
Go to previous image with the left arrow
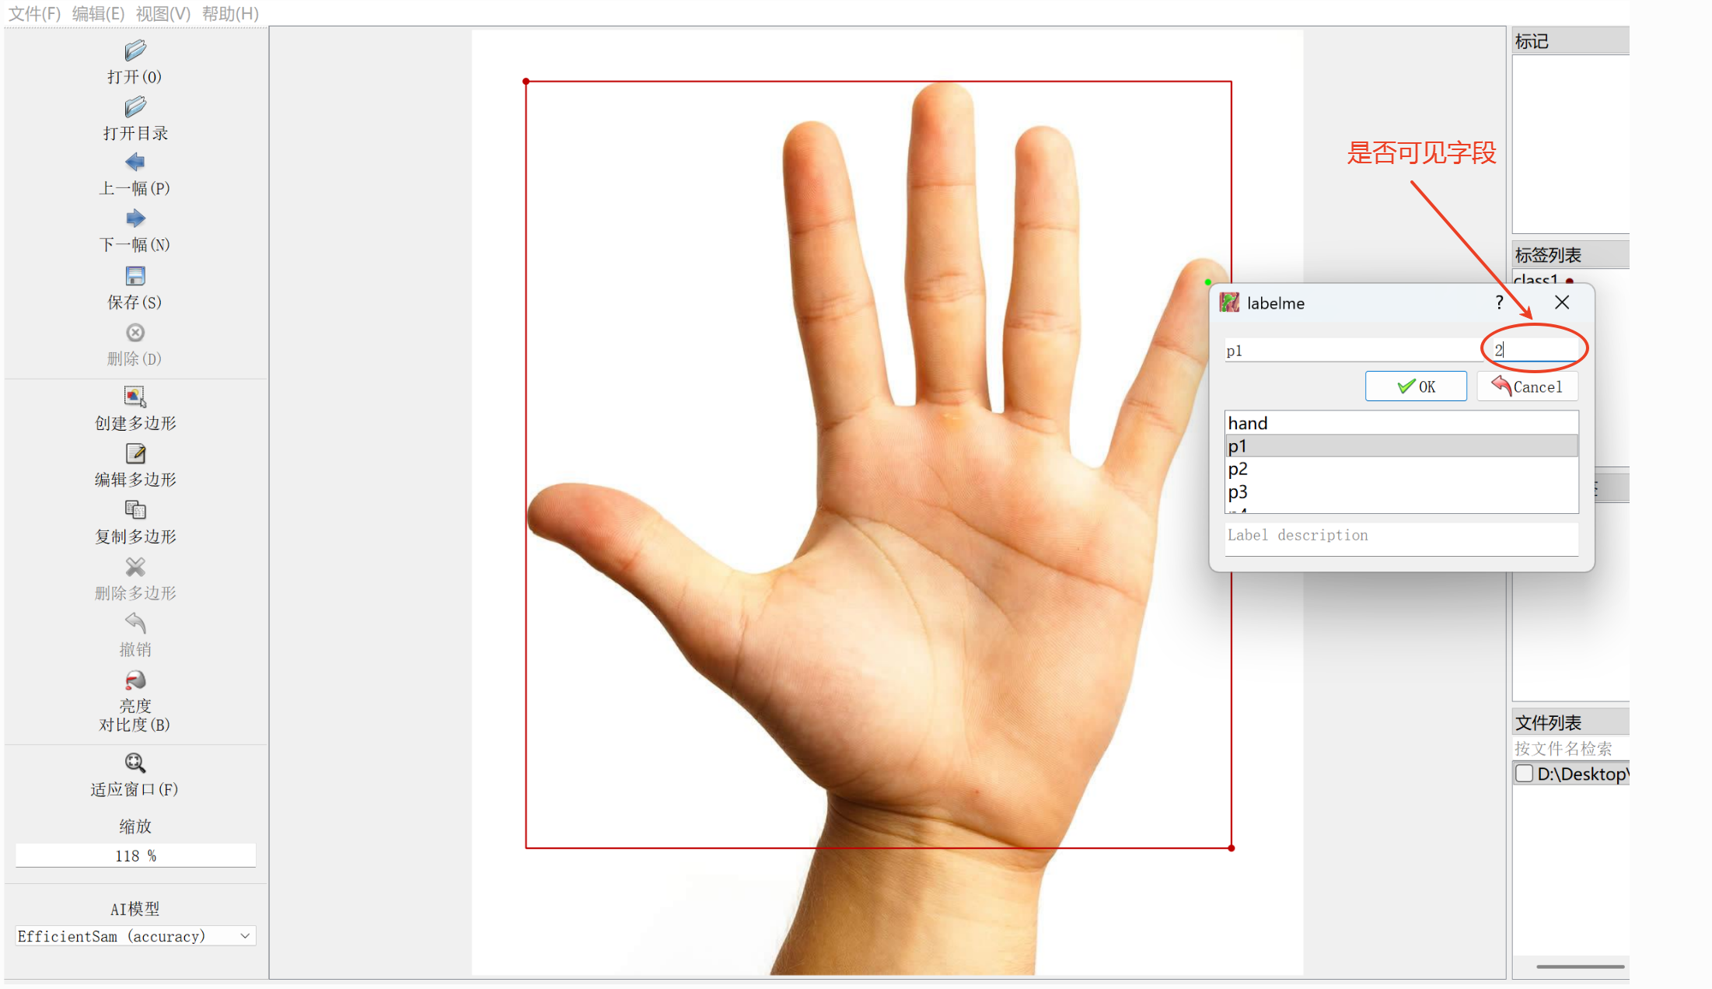pyautogui.click(x=135, y=163)
